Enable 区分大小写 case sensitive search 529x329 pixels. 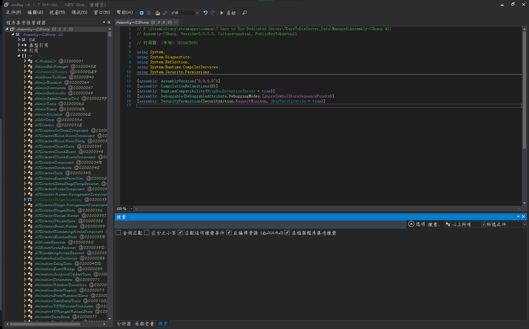coord(147,232)
